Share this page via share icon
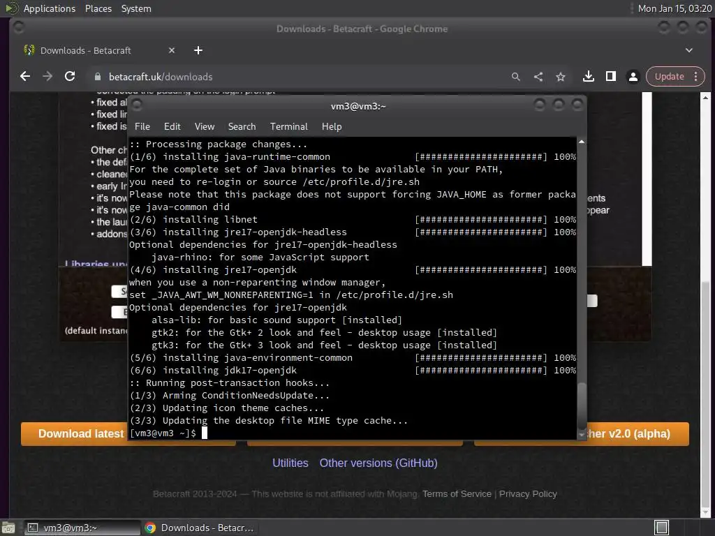715x536 pixels. click(x=538, y=77)
